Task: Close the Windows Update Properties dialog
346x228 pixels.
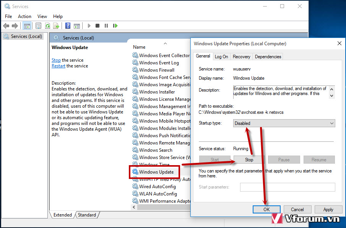Action: click(340, 43)
